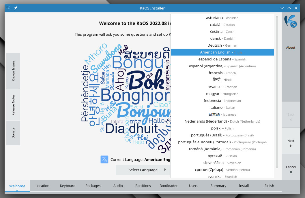
Task: Select the highlighted American English entry
Action: pyautogui.click(x=222, y=52)
